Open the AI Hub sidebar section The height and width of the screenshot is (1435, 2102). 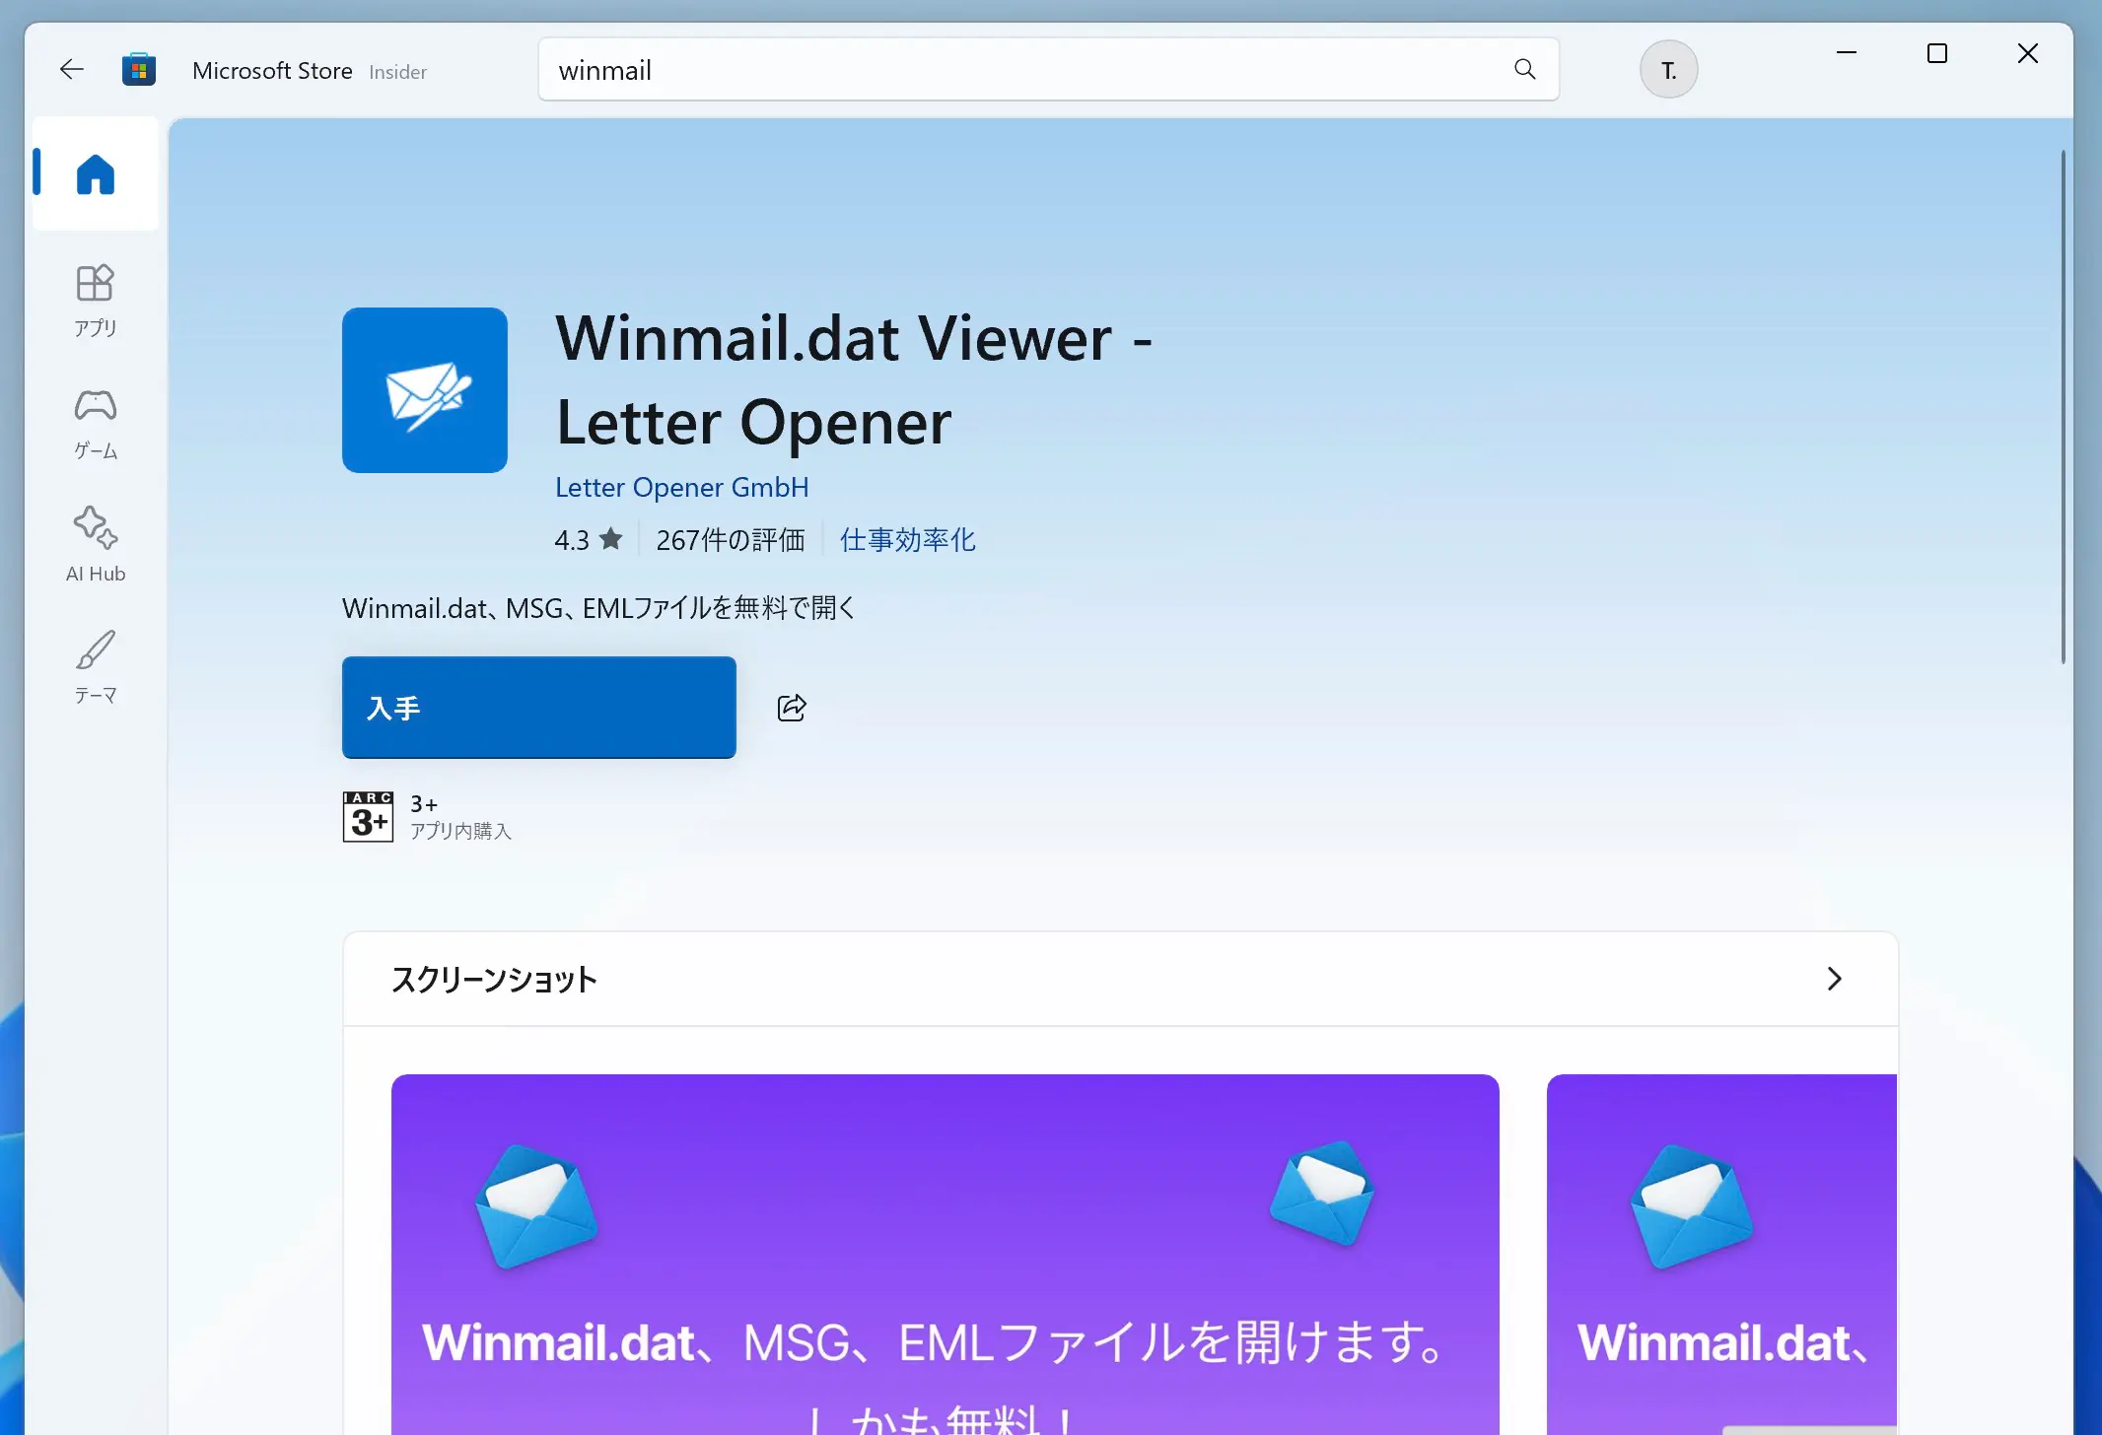(x=95, y=544)
